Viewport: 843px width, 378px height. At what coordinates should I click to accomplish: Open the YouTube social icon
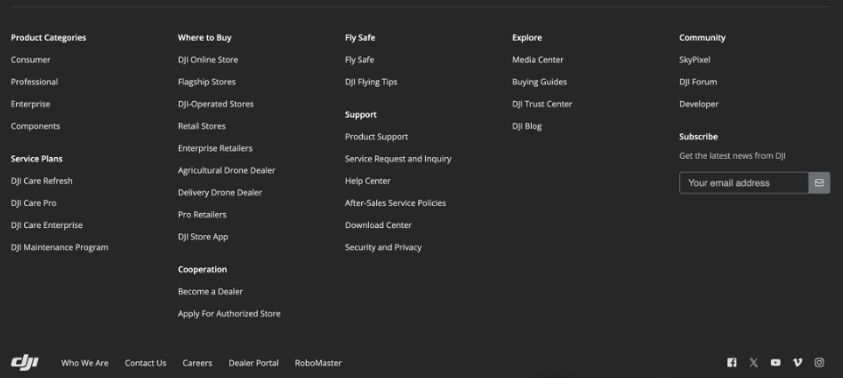775,363
